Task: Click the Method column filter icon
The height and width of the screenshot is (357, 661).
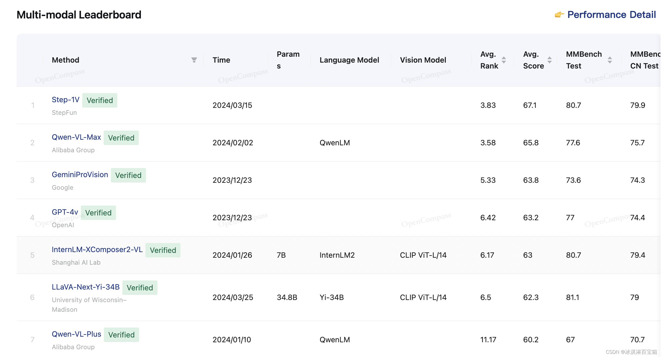Action: click(194, 60)
